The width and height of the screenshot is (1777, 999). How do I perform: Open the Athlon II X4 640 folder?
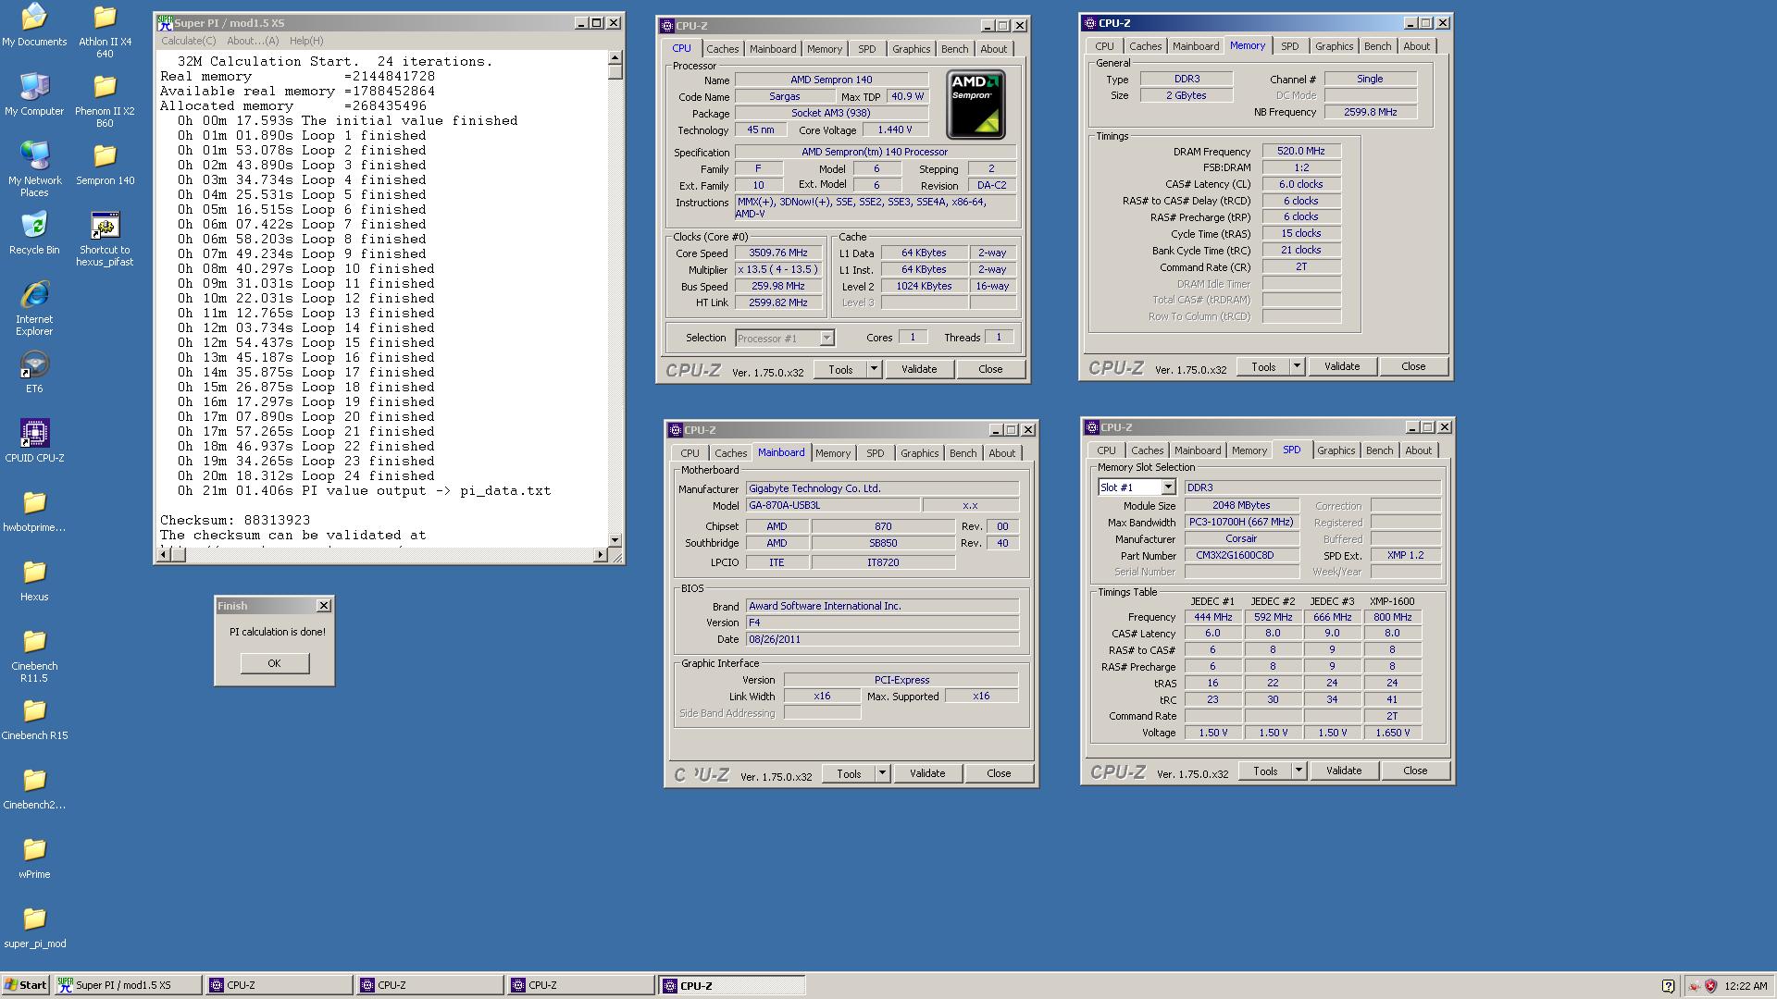tap(105, 32)
